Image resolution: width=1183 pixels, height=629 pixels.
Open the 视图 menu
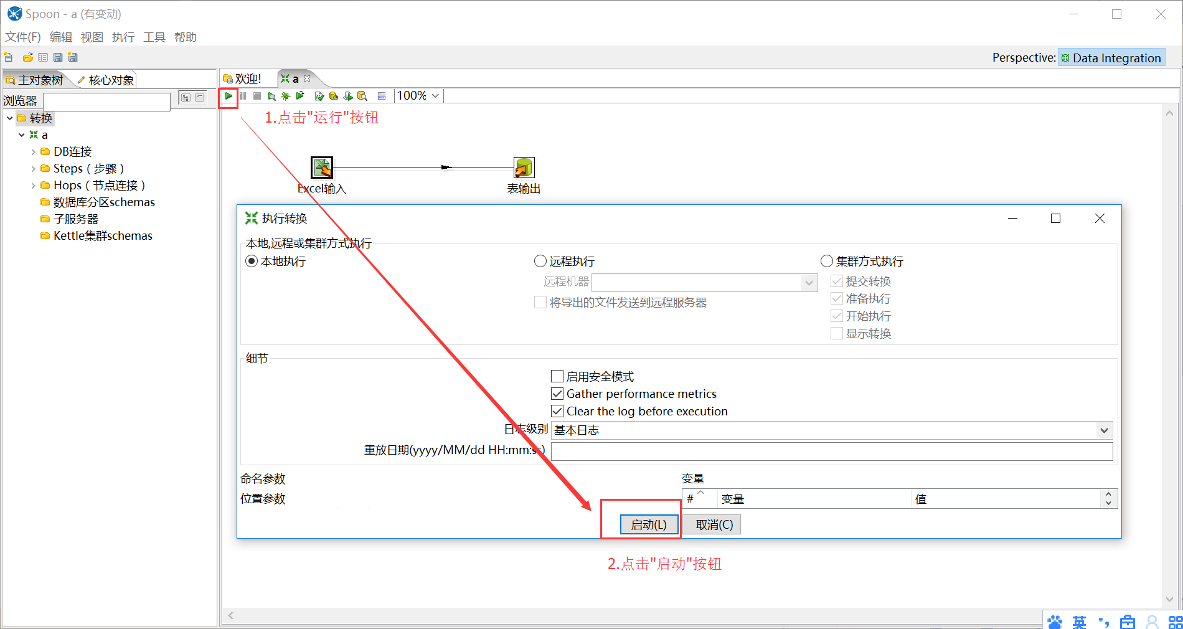92,37
